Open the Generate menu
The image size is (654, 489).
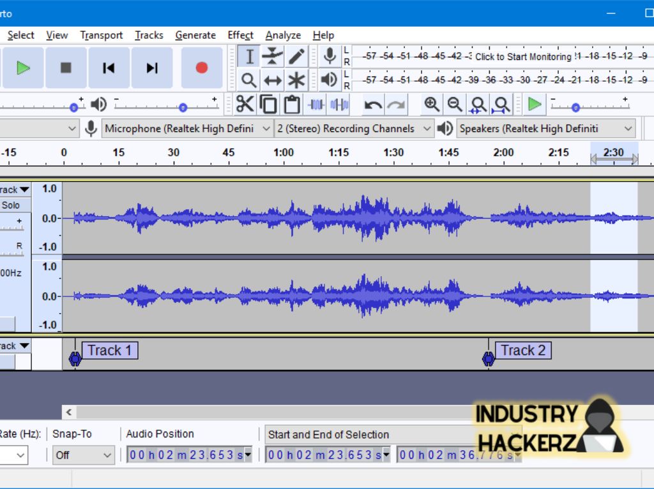195,36
